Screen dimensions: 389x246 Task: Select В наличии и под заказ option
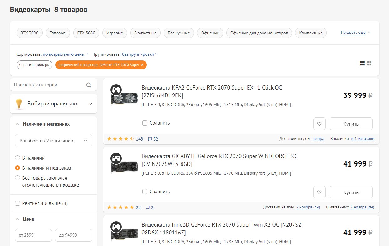pyautogui.click(x=18, y=168)
